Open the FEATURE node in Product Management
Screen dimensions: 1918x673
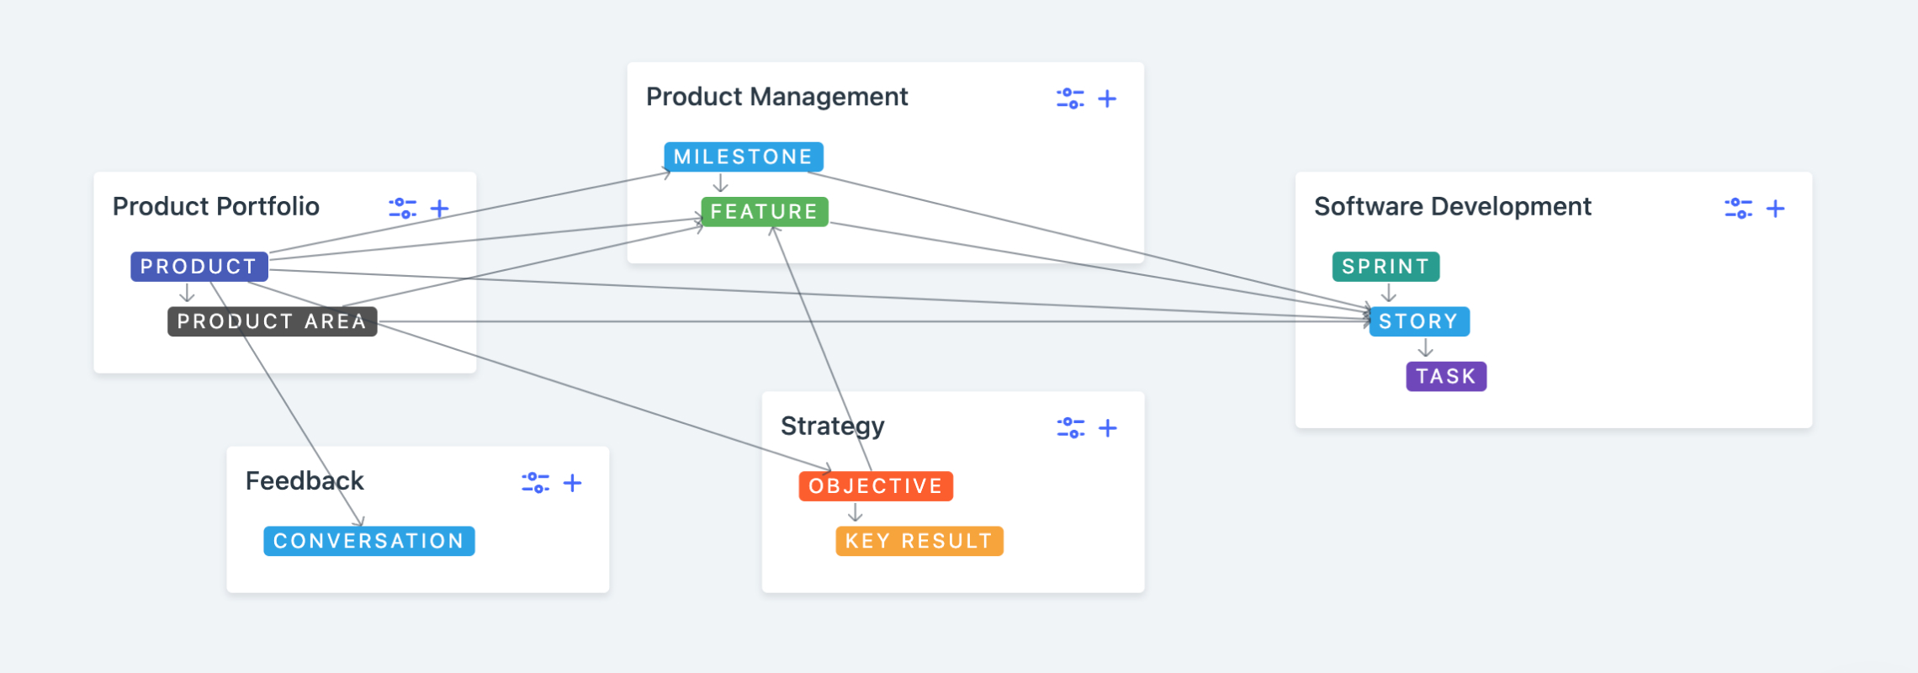pyautogui.click(x=763, y=210)
